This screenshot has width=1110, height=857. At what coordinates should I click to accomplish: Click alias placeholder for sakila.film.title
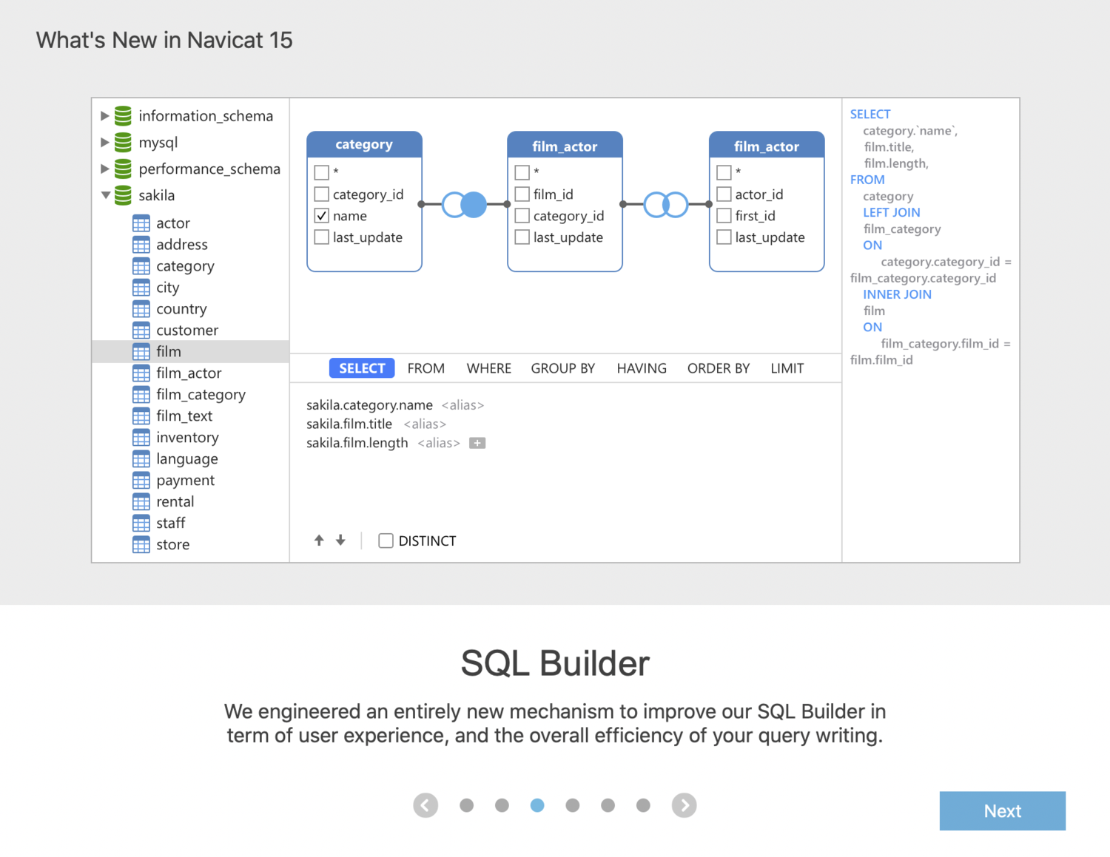[x=425, y=424]
